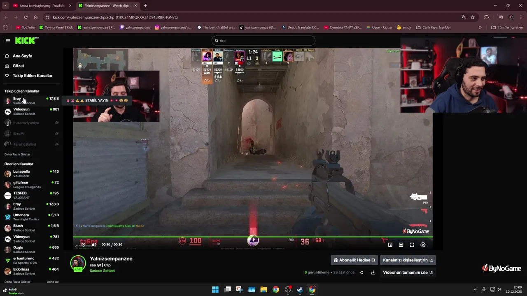527x296 pixels.
Task: Select the Yalnizsempanzee Watch clips tab
Action: (107, 6)
